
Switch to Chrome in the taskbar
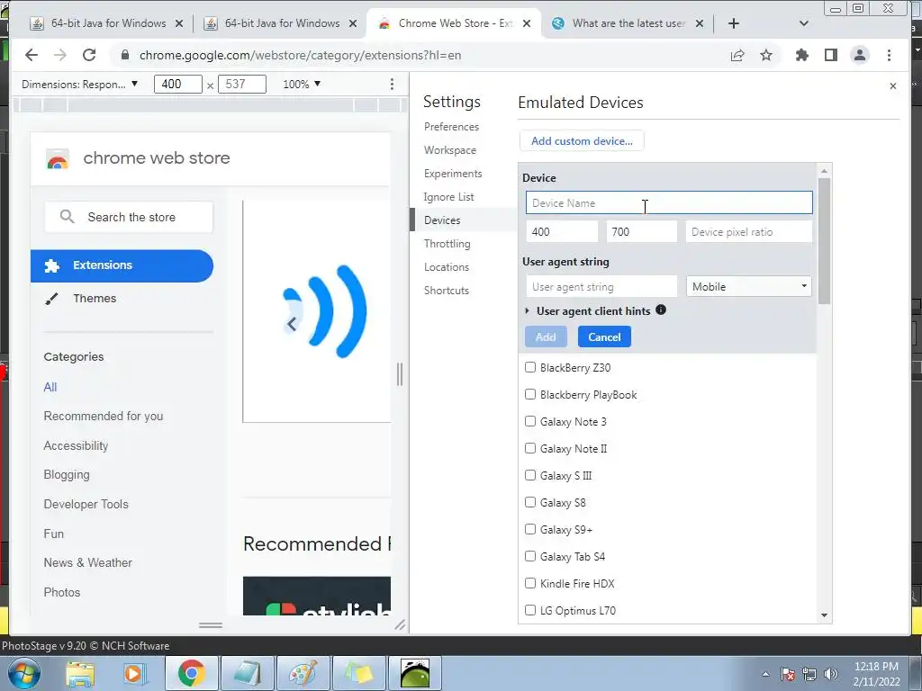coord(191,673)
